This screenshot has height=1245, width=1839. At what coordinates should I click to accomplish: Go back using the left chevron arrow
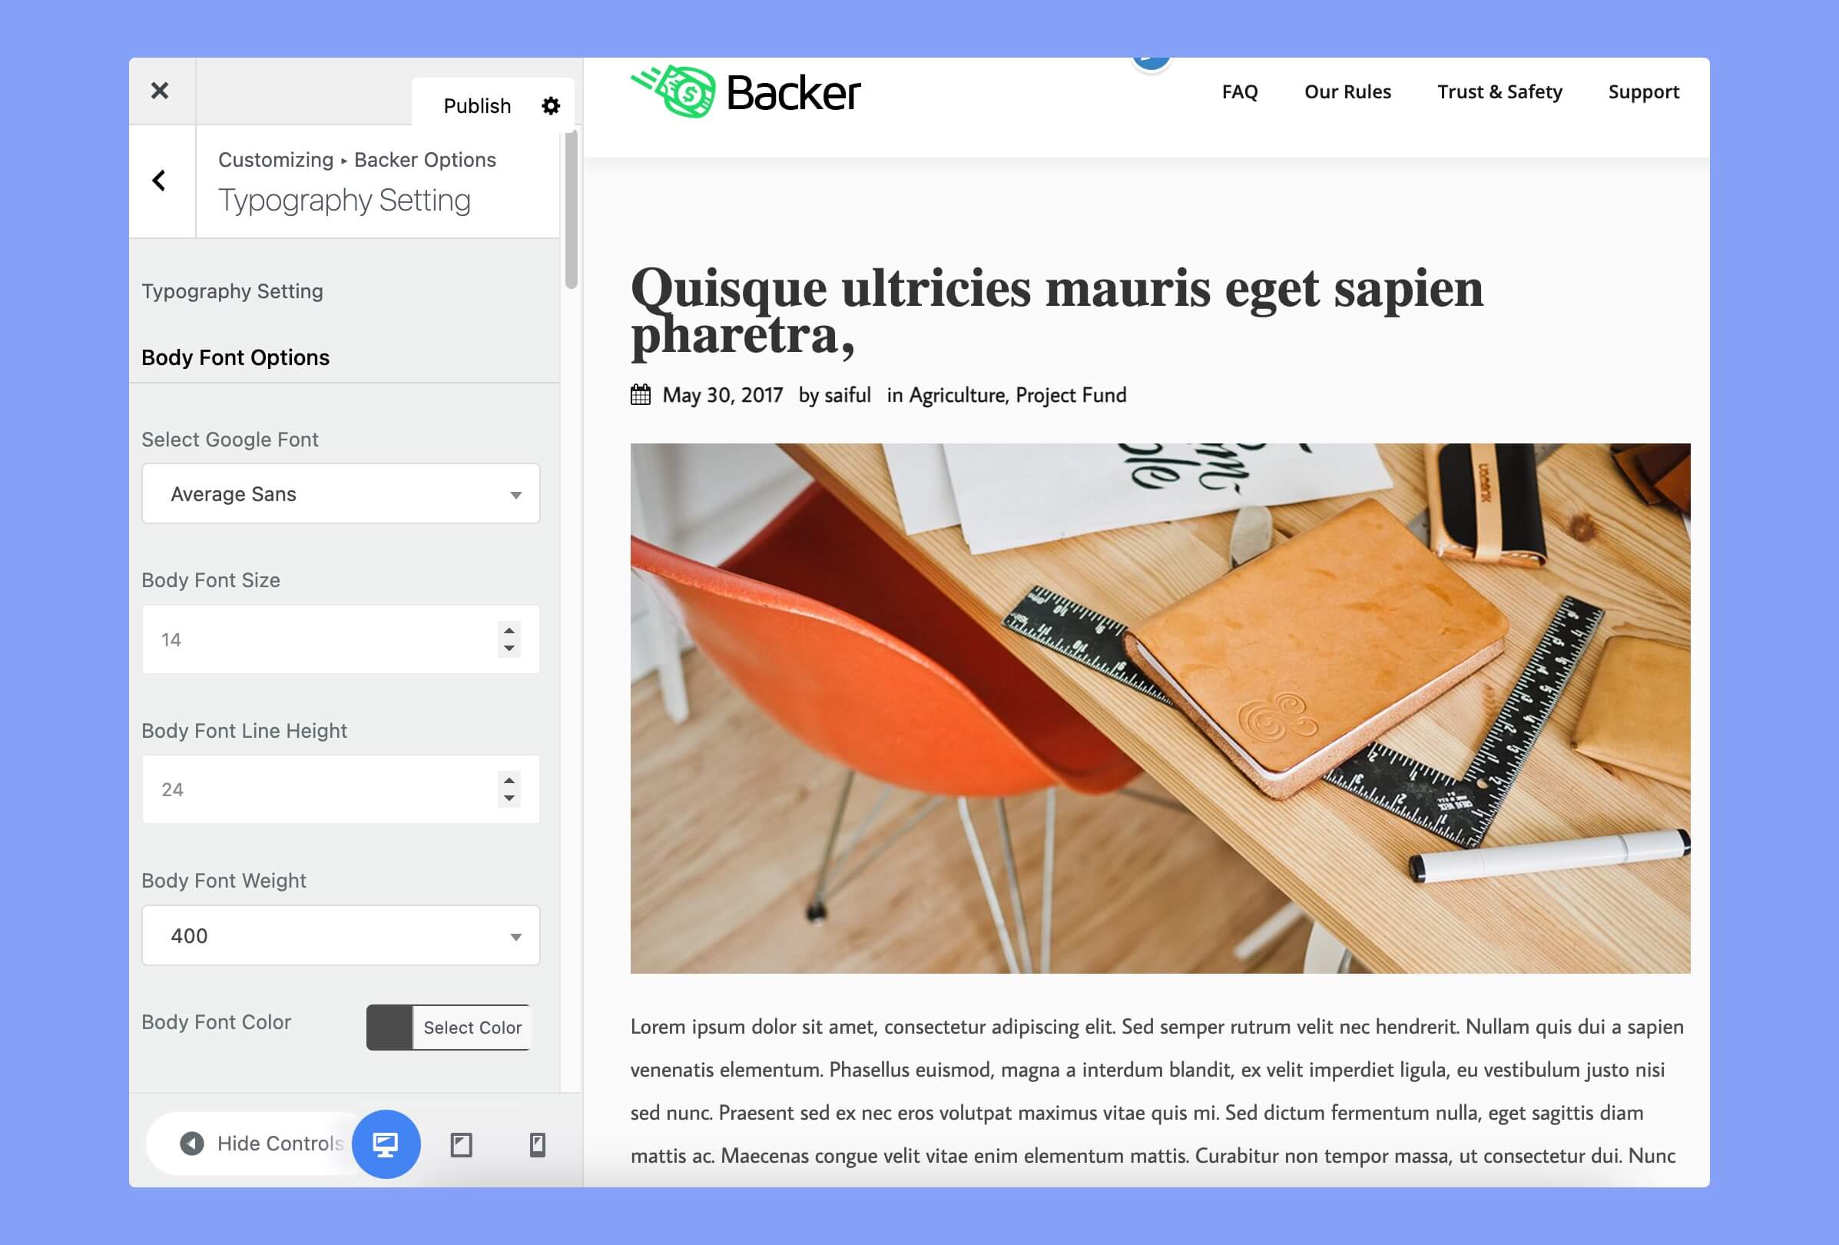(x=159, y=181)
